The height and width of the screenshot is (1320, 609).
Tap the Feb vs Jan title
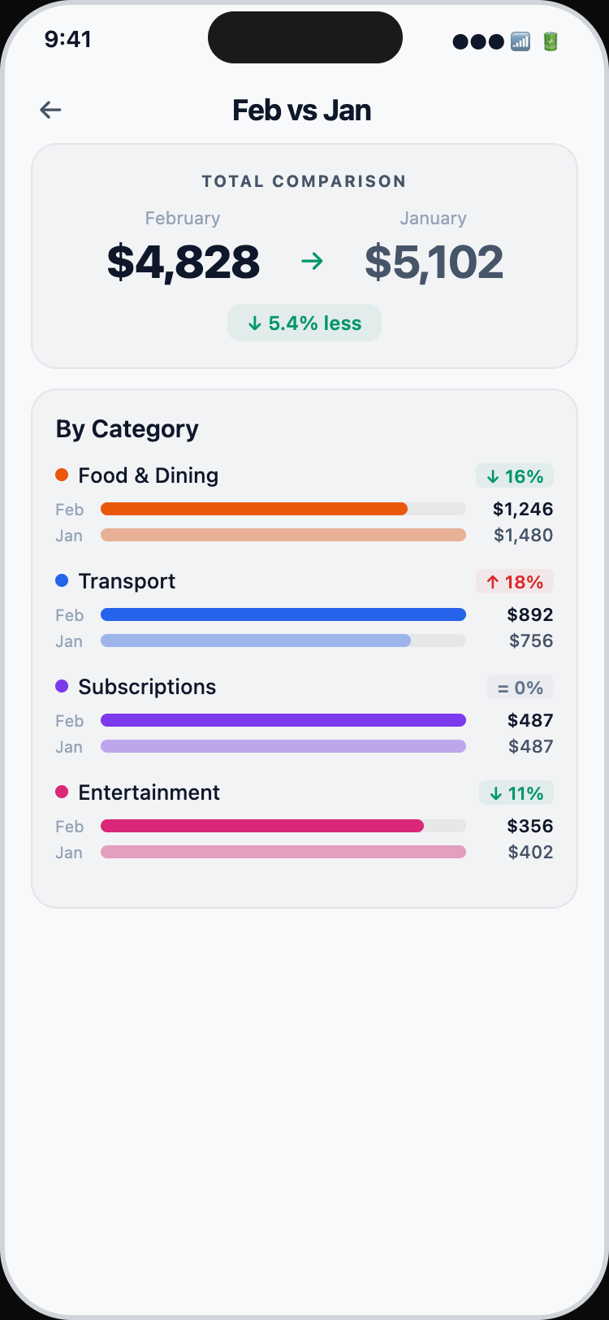(302, 110)
